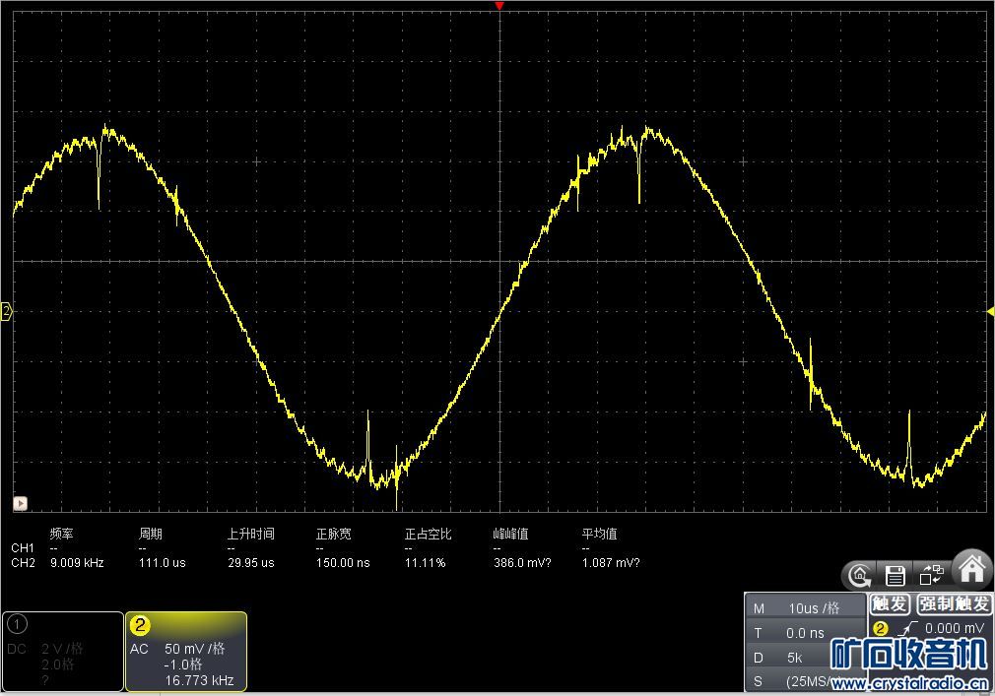The width and height of the screenshot is (995, 696).
Task: Click the 峰峰值 measurement header
Action: tap(511, 534)
